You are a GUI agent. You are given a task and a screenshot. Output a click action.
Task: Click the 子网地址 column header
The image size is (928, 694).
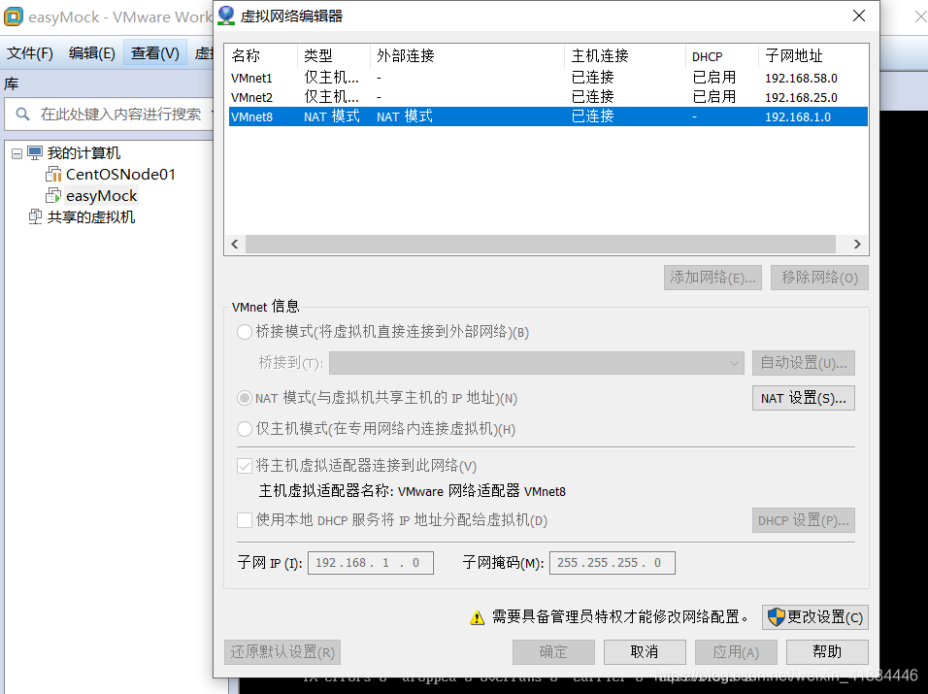point(794,55)
